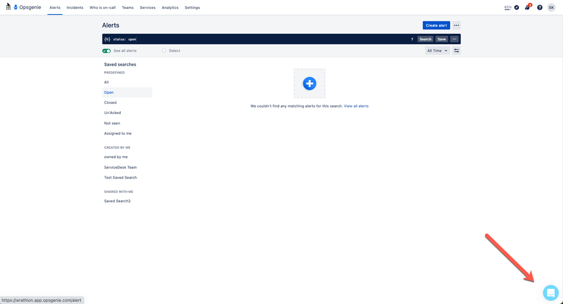Viewport: 563px width, 304px height.
Task: Open the notifications icon with badge 3
Action: (x=527, y=7)
